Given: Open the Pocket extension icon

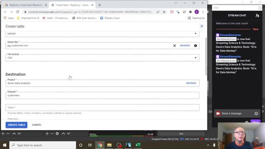Looking at the screenshot, I should [172, 12].
